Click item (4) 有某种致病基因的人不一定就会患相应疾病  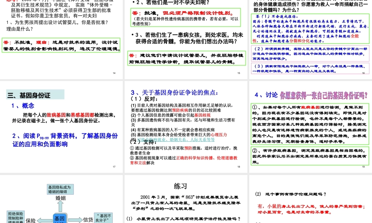point(173,130)
